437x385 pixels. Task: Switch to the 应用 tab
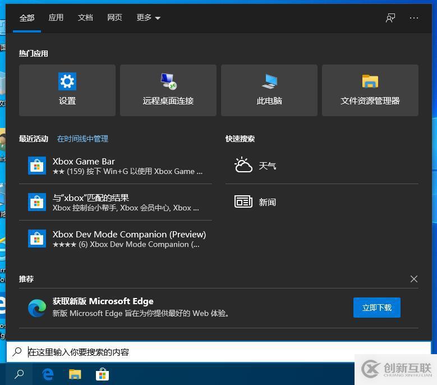56,18
